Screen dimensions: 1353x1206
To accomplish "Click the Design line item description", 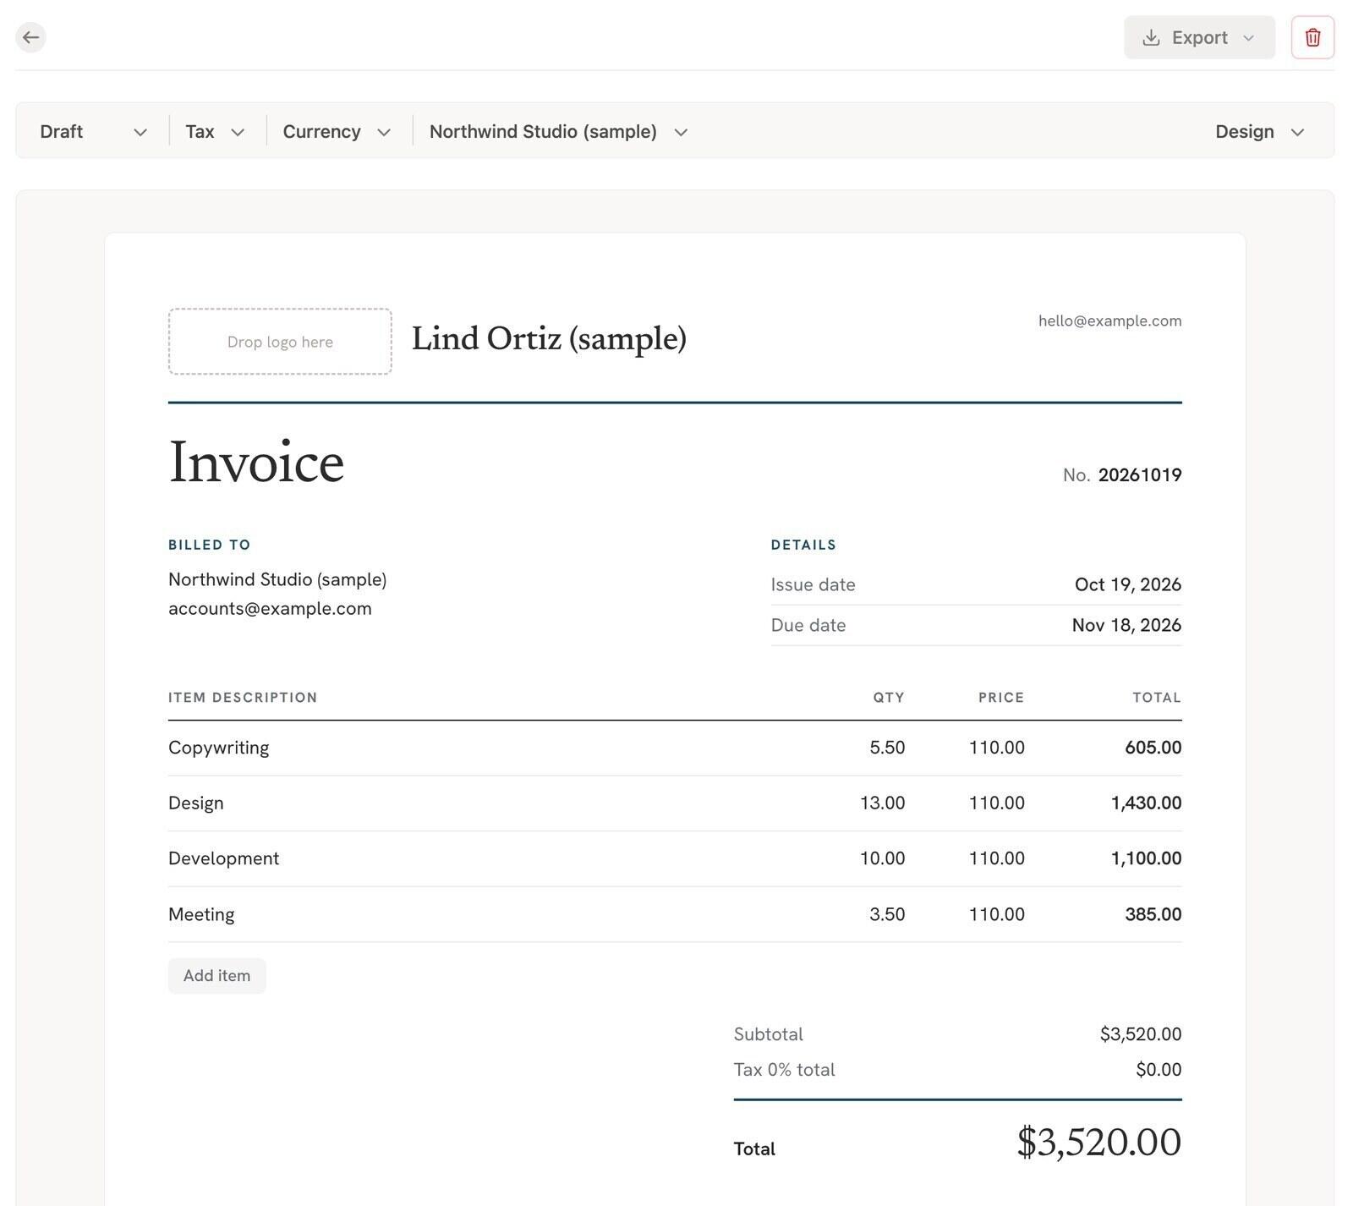I will point(196,803).
